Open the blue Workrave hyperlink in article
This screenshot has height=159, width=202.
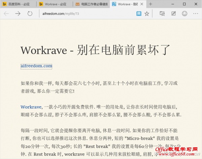[31, 107]
